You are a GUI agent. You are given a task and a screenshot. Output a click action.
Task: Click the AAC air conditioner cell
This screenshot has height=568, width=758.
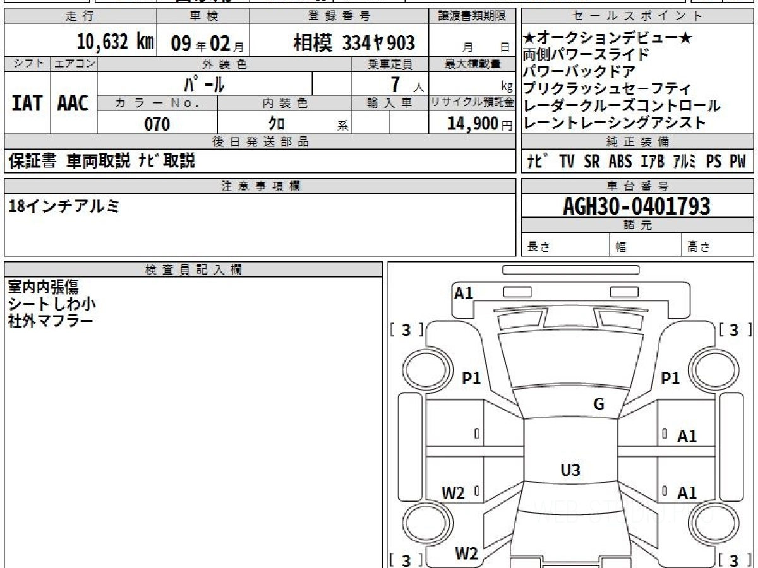click(x=73, y=104)
